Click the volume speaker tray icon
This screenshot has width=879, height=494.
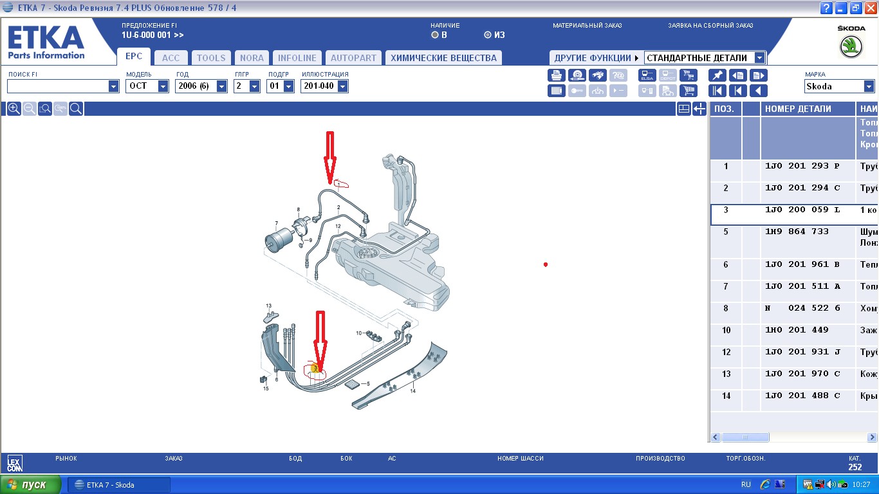pyautogui.click(x=831, y=484)
